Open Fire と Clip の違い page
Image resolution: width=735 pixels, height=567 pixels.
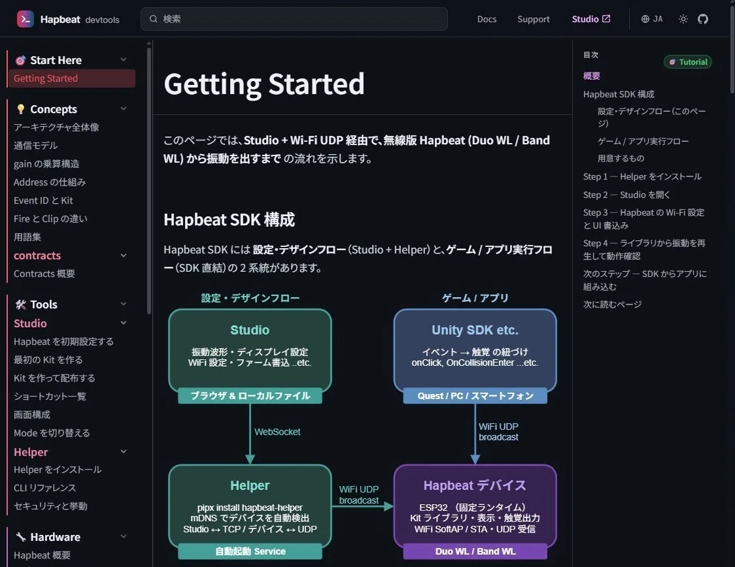pos(50,219)
